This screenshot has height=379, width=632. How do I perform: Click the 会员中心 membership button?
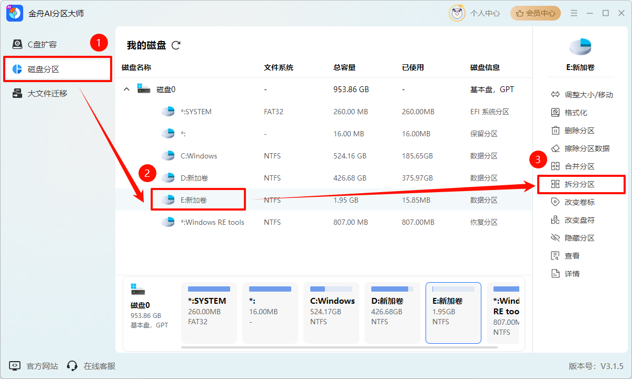tap(536, 13)
